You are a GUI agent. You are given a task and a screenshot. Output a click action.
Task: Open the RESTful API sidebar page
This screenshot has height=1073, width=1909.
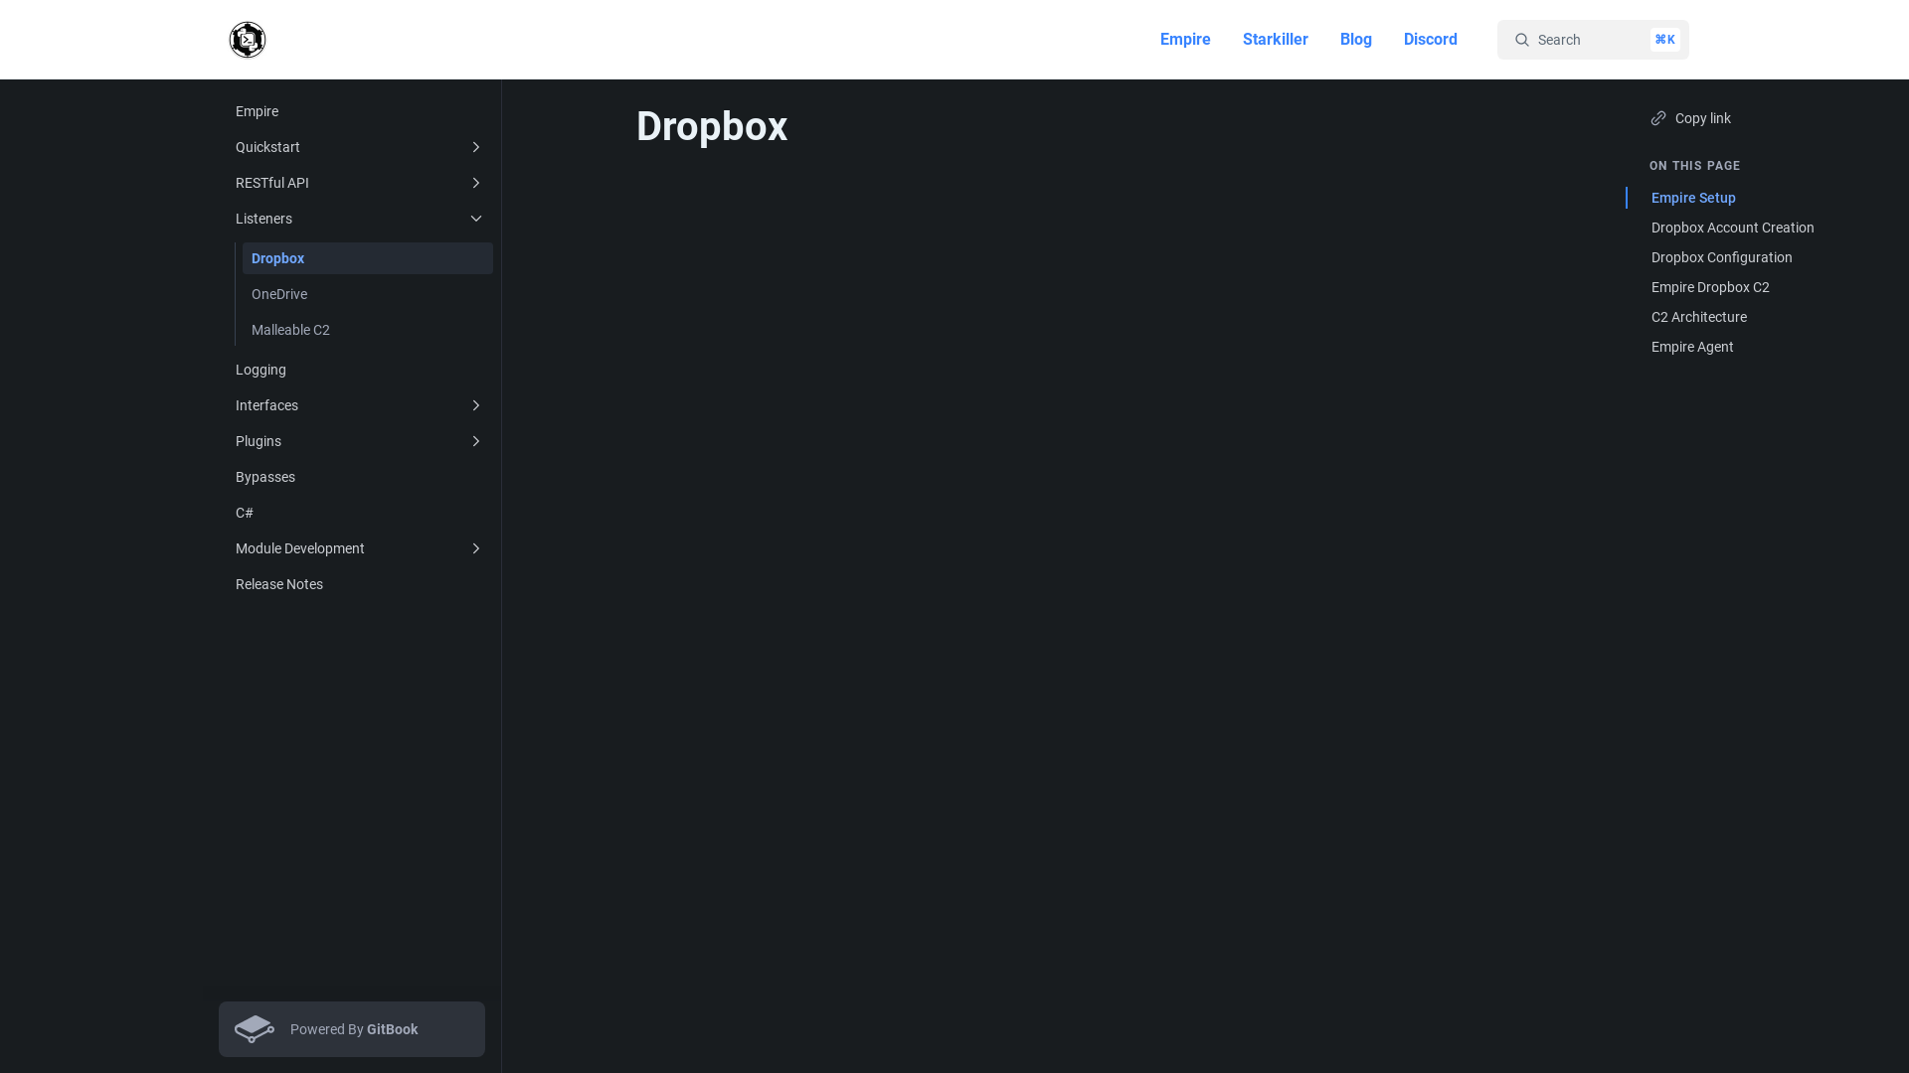[x=360, y=183]
